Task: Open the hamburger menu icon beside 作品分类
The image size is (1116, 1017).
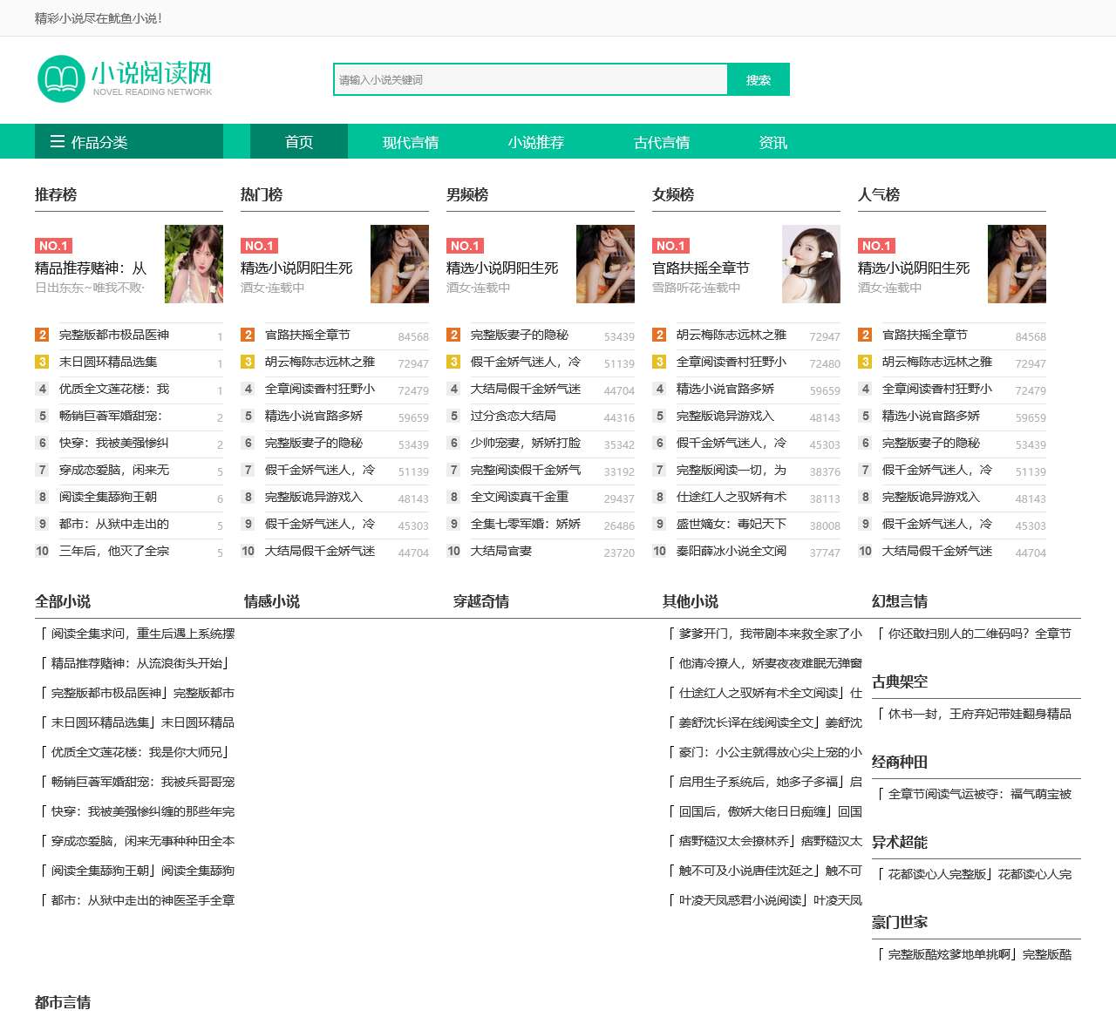Action: click(x=58, y=142)
